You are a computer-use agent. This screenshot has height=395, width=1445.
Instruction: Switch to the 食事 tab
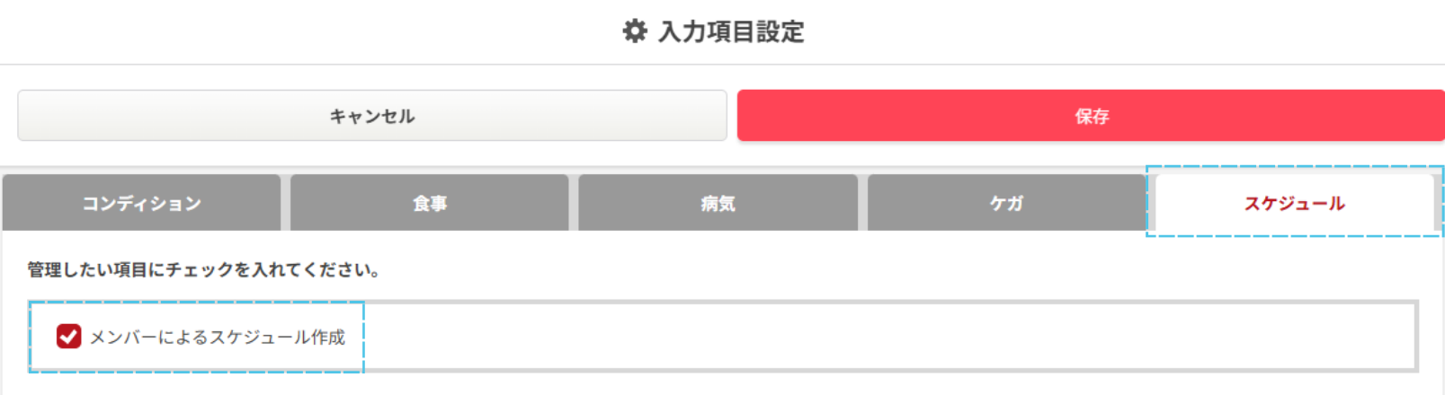430,204
